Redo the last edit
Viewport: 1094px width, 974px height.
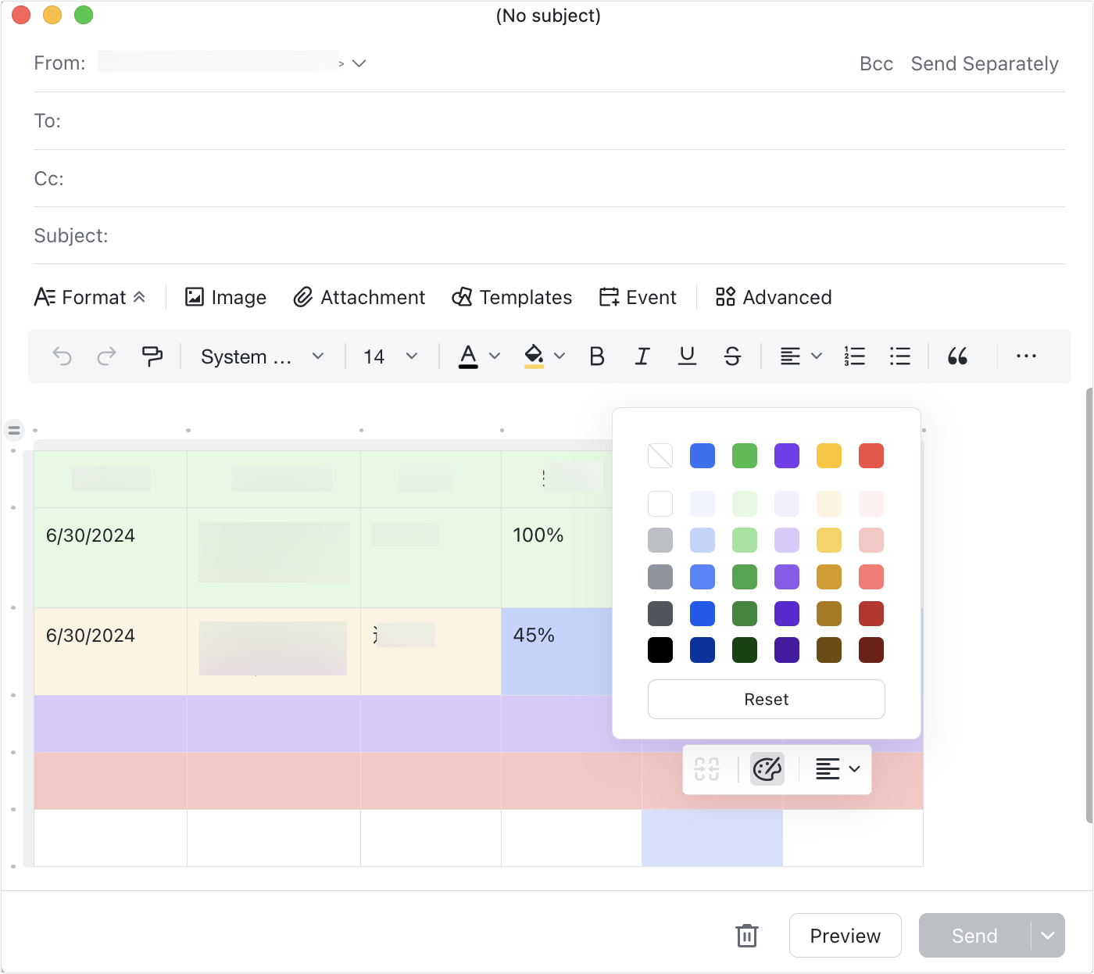(x=106, y=356)
